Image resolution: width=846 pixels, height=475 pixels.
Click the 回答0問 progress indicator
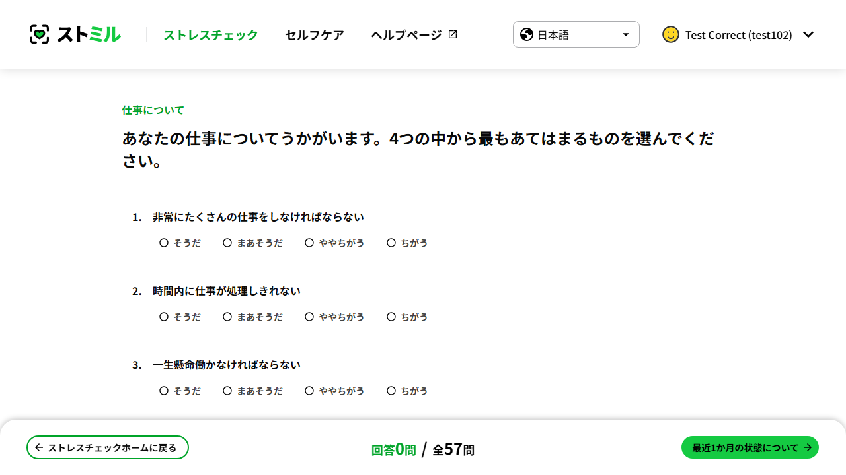[393, 449]
